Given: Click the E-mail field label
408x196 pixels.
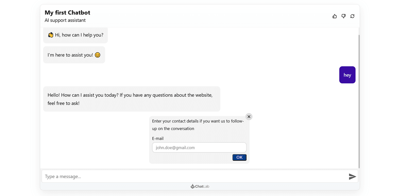Looking at the screenshot, I should (157, 138).
